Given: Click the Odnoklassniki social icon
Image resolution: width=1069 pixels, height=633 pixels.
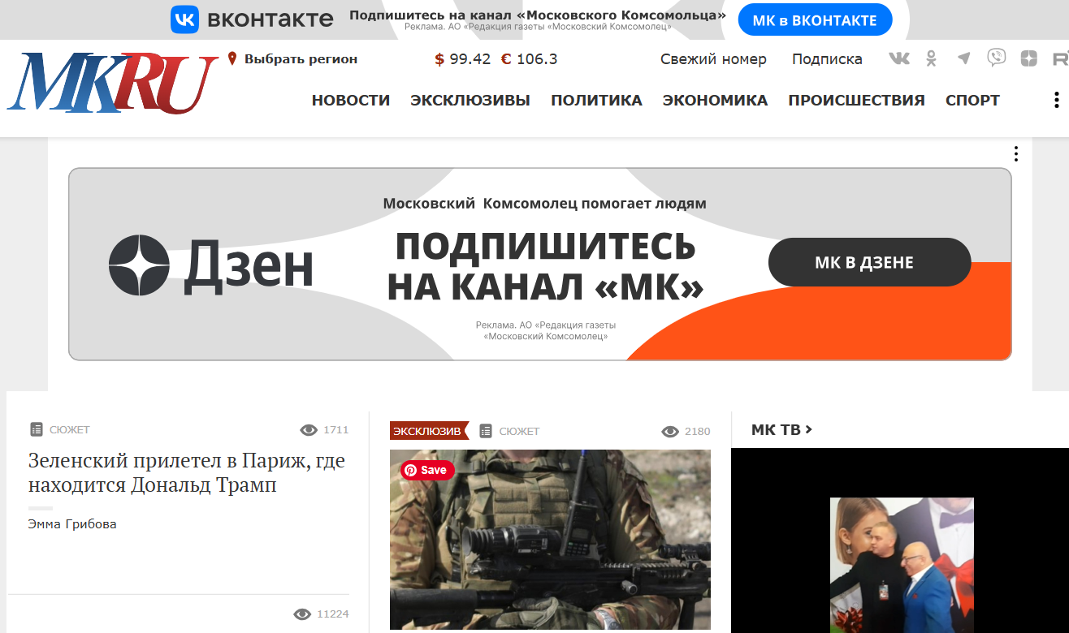Looking at the screenshot, I should coord(931,58).
